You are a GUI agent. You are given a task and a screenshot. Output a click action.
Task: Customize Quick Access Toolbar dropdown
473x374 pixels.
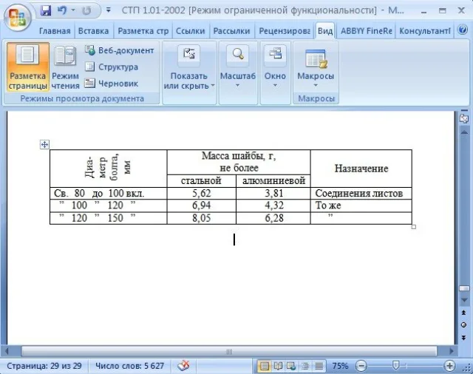(x=109, y=10)
